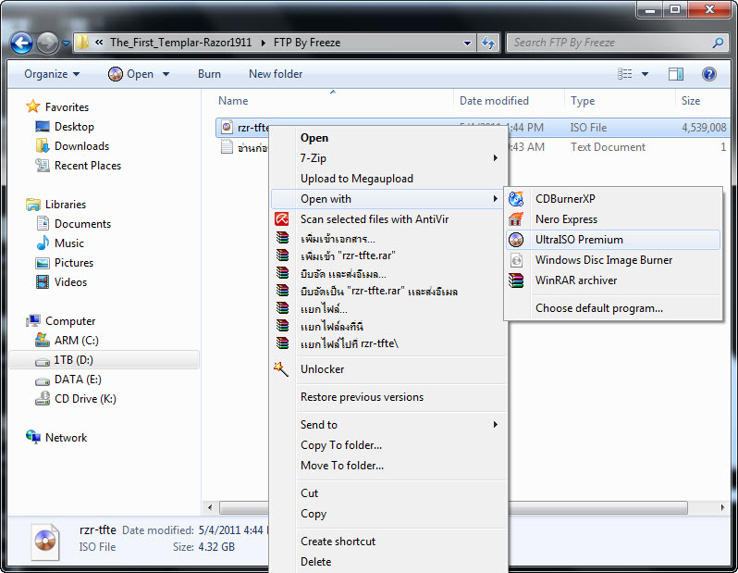Viewport: 738px width, 573px height.
Task: Click The_First_Templar-Razor1911 breadcrumb segment
Action: tap(180, 43)
